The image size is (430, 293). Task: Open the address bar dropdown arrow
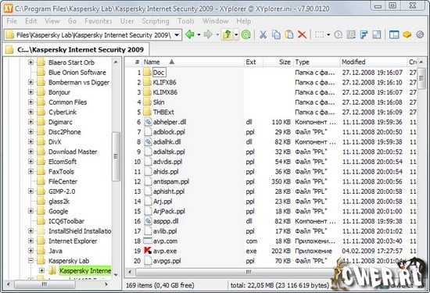click(x=177, y=35)
